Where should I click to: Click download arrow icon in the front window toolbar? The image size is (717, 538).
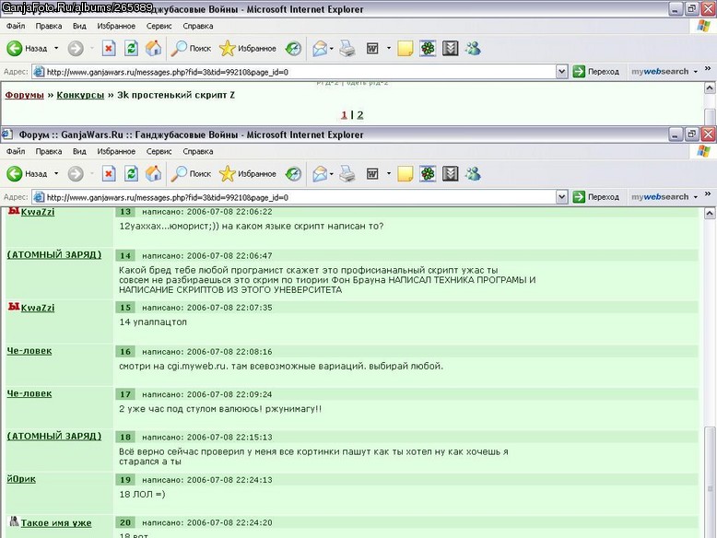(x=451, y=174)
